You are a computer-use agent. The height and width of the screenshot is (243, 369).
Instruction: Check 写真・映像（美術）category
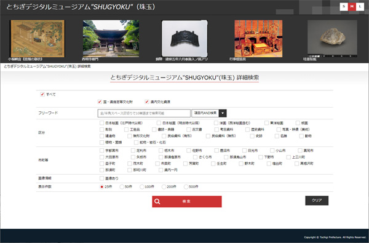tap(279, 130)
